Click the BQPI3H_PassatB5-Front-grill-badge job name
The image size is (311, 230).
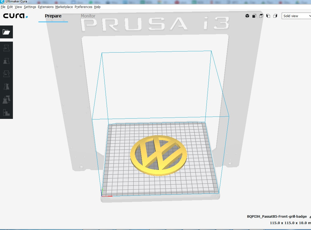(277, 216)
